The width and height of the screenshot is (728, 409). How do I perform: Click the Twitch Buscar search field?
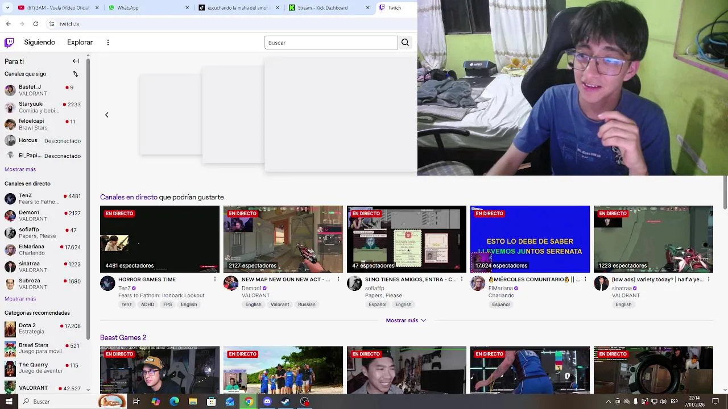[330, 43]
